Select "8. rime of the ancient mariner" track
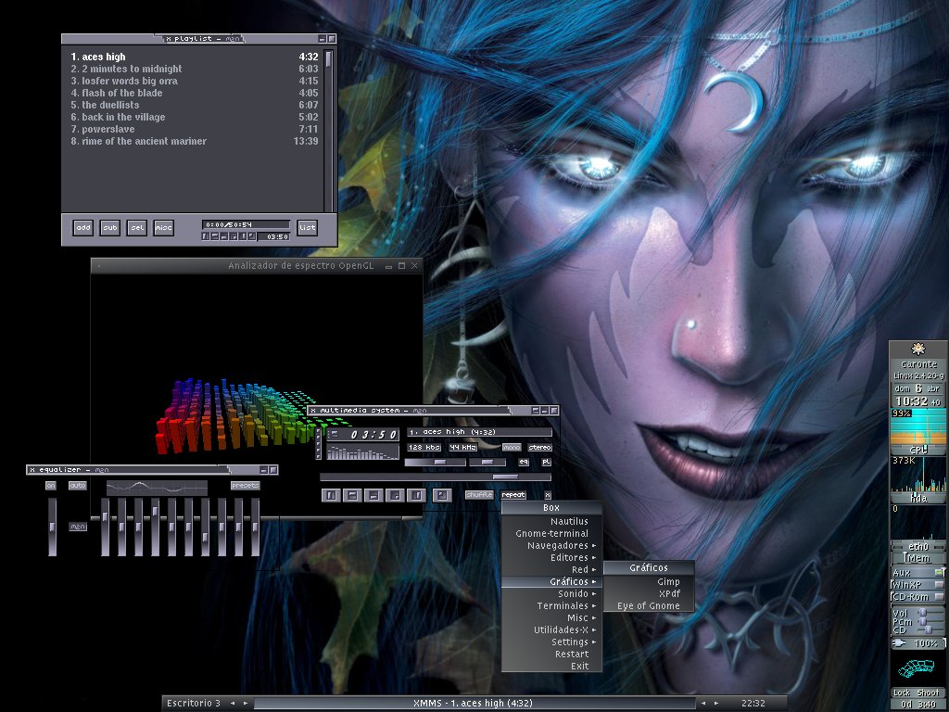 (x=195, y=141)
